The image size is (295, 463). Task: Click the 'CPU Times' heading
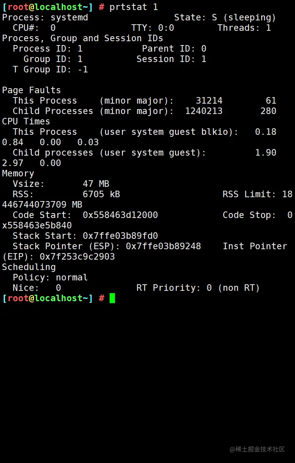coord(26,121)
